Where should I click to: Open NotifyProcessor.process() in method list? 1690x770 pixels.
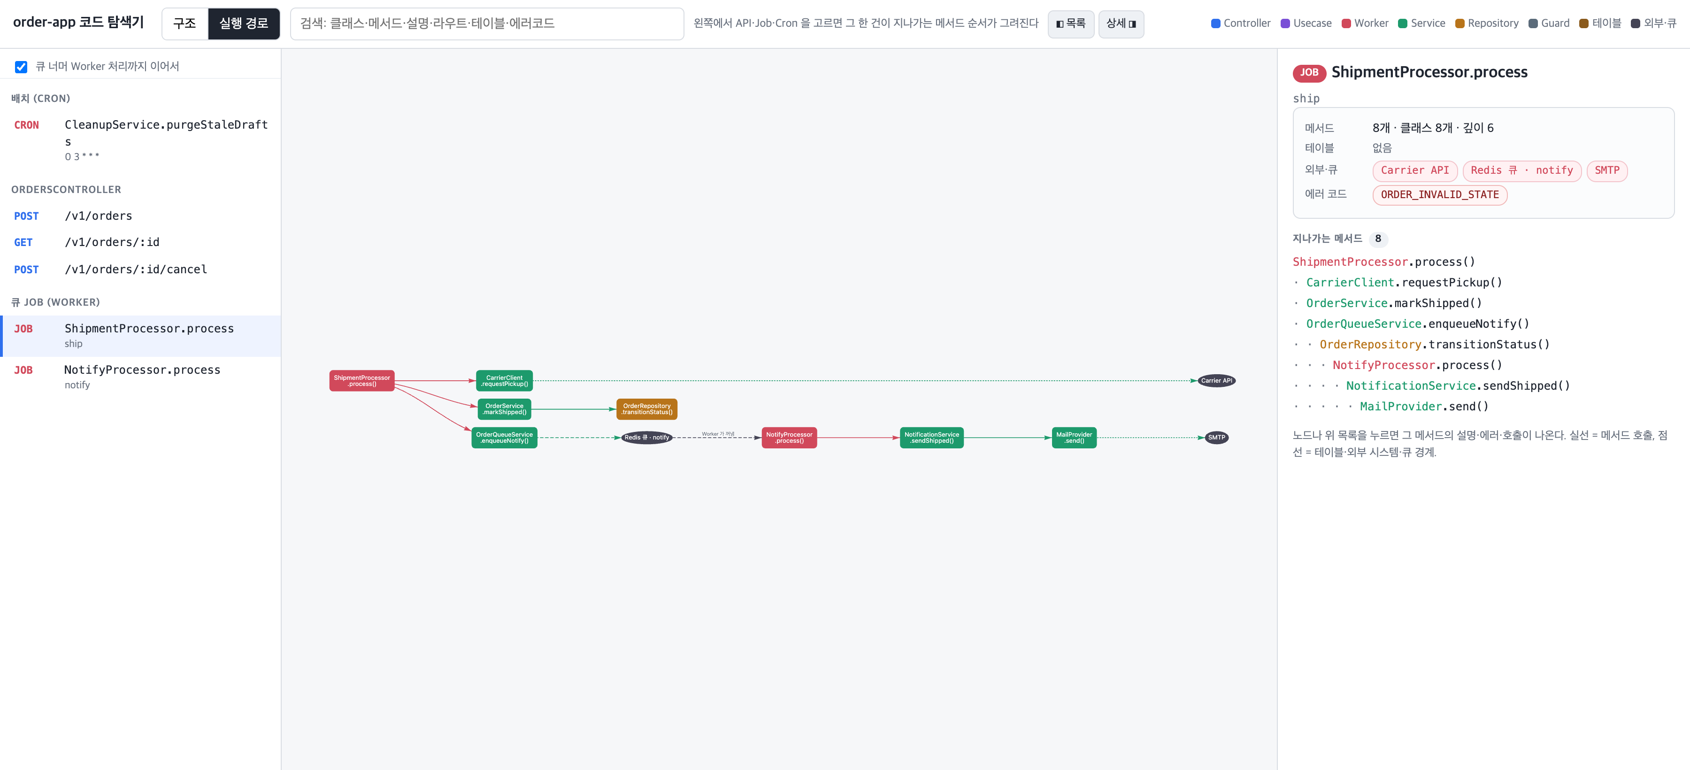1417,365
